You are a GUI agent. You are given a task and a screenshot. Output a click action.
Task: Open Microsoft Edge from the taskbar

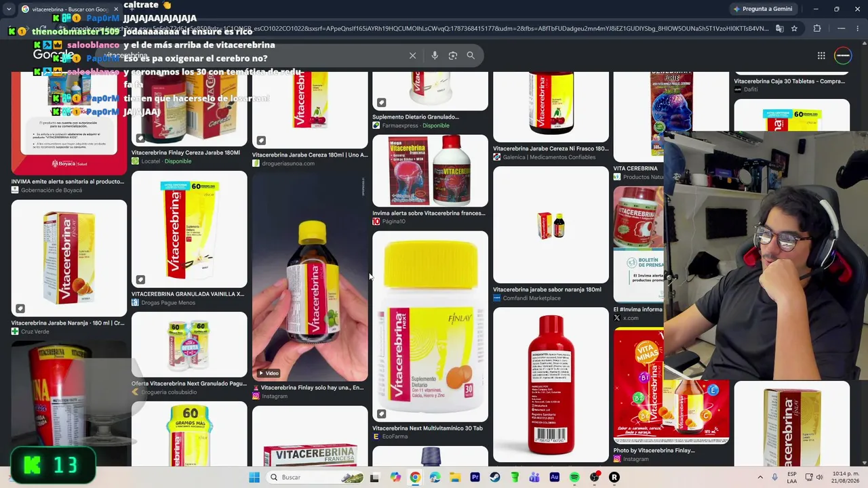pos(435,477)
